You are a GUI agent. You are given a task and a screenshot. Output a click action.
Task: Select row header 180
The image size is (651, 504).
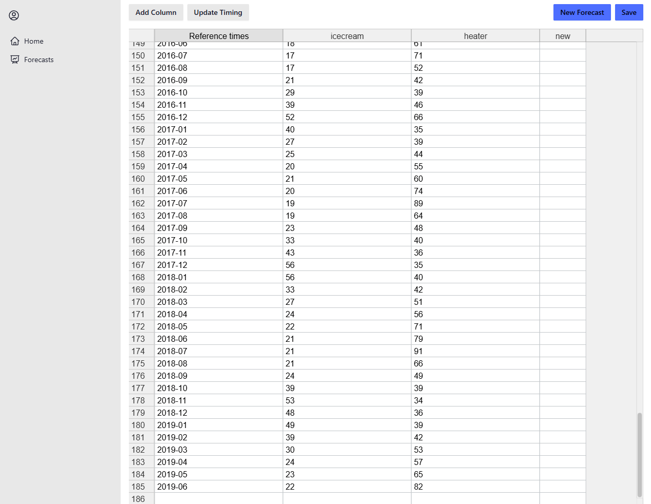(142, 425)
